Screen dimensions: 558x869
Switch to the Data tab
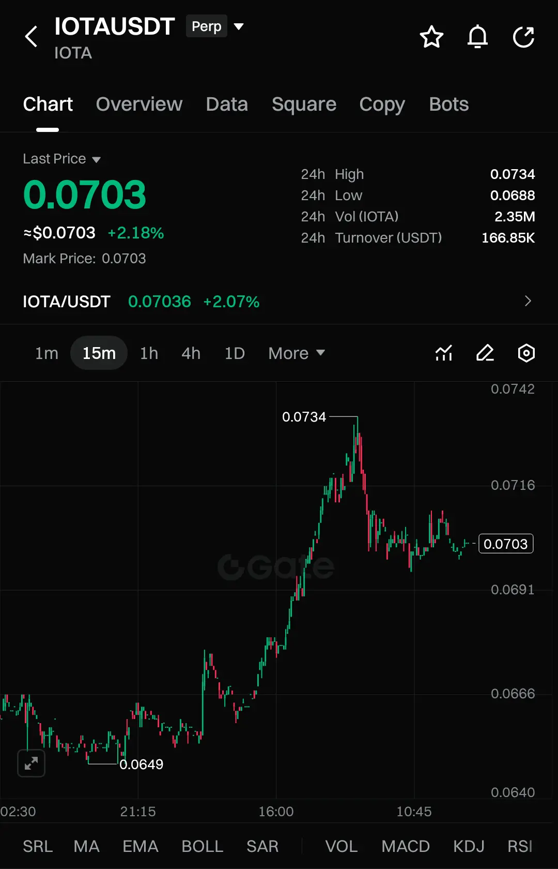227,104
